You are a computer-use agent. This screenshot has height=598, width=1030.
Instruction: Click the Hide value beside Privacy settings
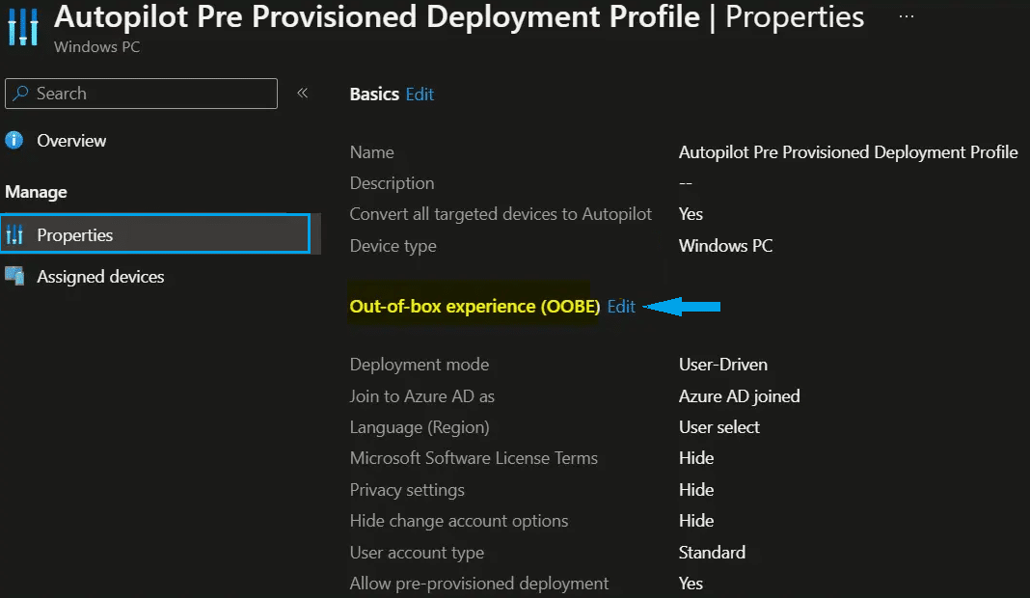pyautogui.click(x=696, y=489)
